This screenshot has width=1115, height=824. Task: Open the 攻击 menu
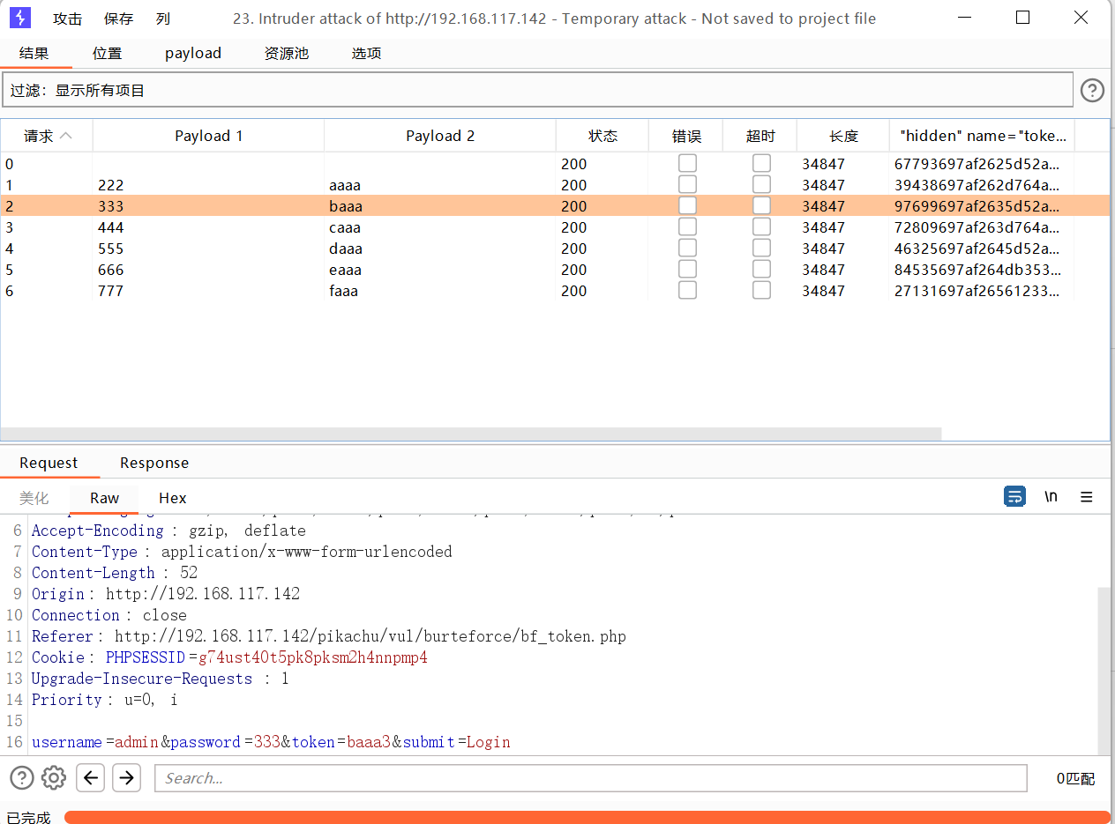tap(68, 19)
